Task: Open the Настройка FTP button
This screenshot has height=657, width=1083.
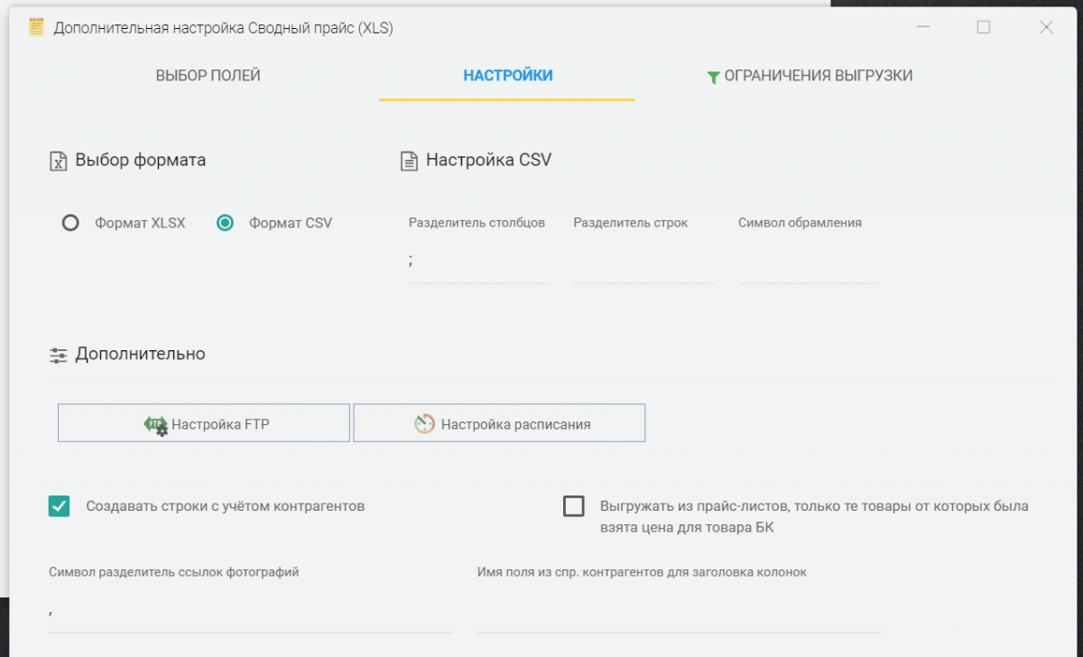Action: coord(204,423)
